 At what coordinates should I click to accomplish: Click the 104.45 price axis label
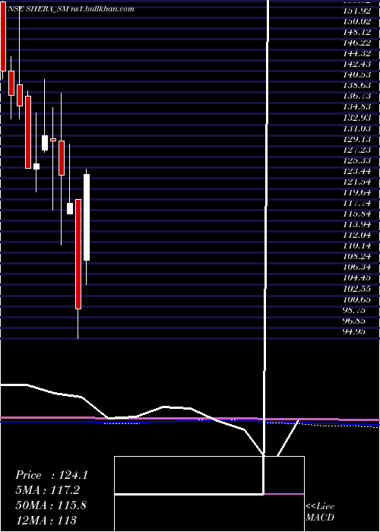tap(356, 278)
